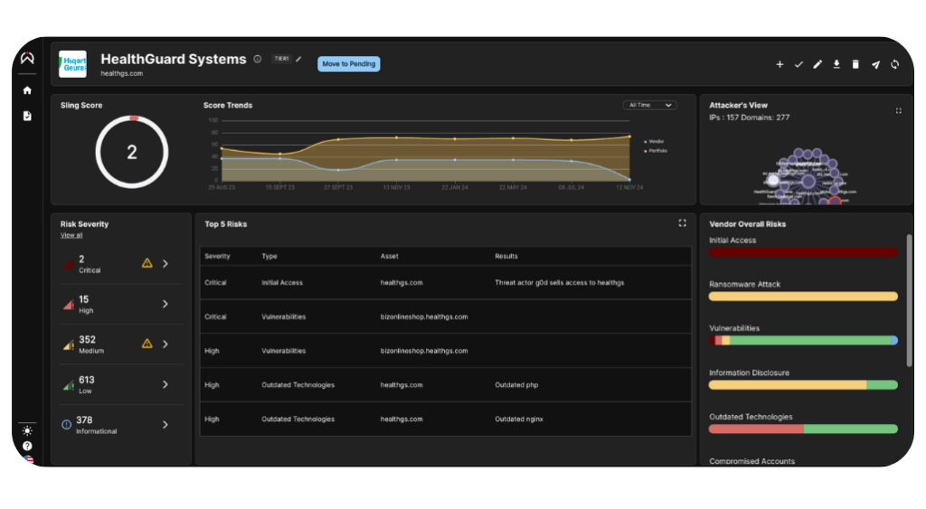926x509 pixels.
Task: Expand the Critical risks chevron
Action: point(165,263)
